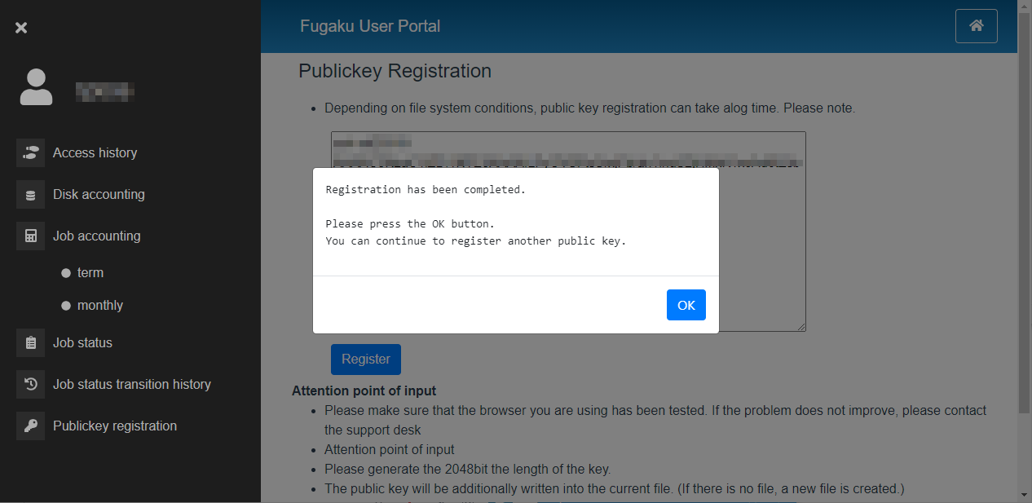This screenshot has height=503, width=1032.
Task: Click the Job status clipboard icon
Action: pyautogui.click(x=30, y=343)
